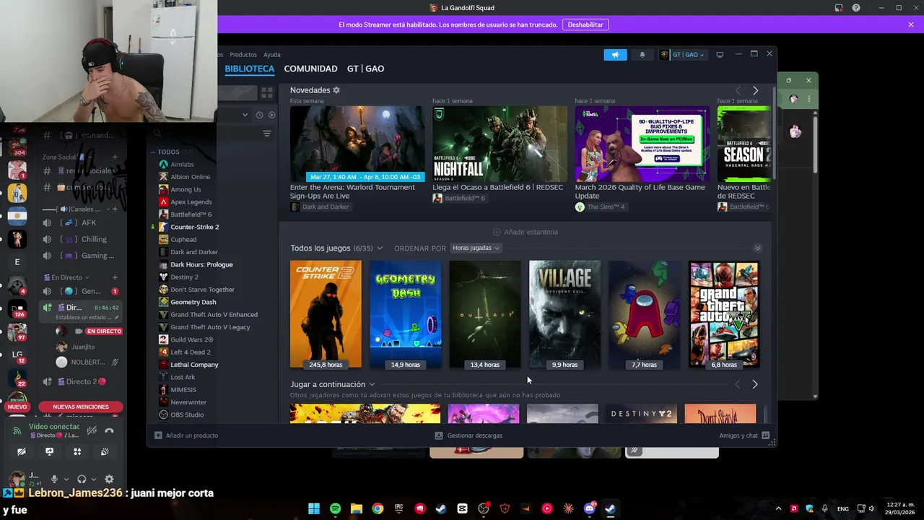
Task: Toggle Discord noise suppression icon
Action: coord(92,430)
